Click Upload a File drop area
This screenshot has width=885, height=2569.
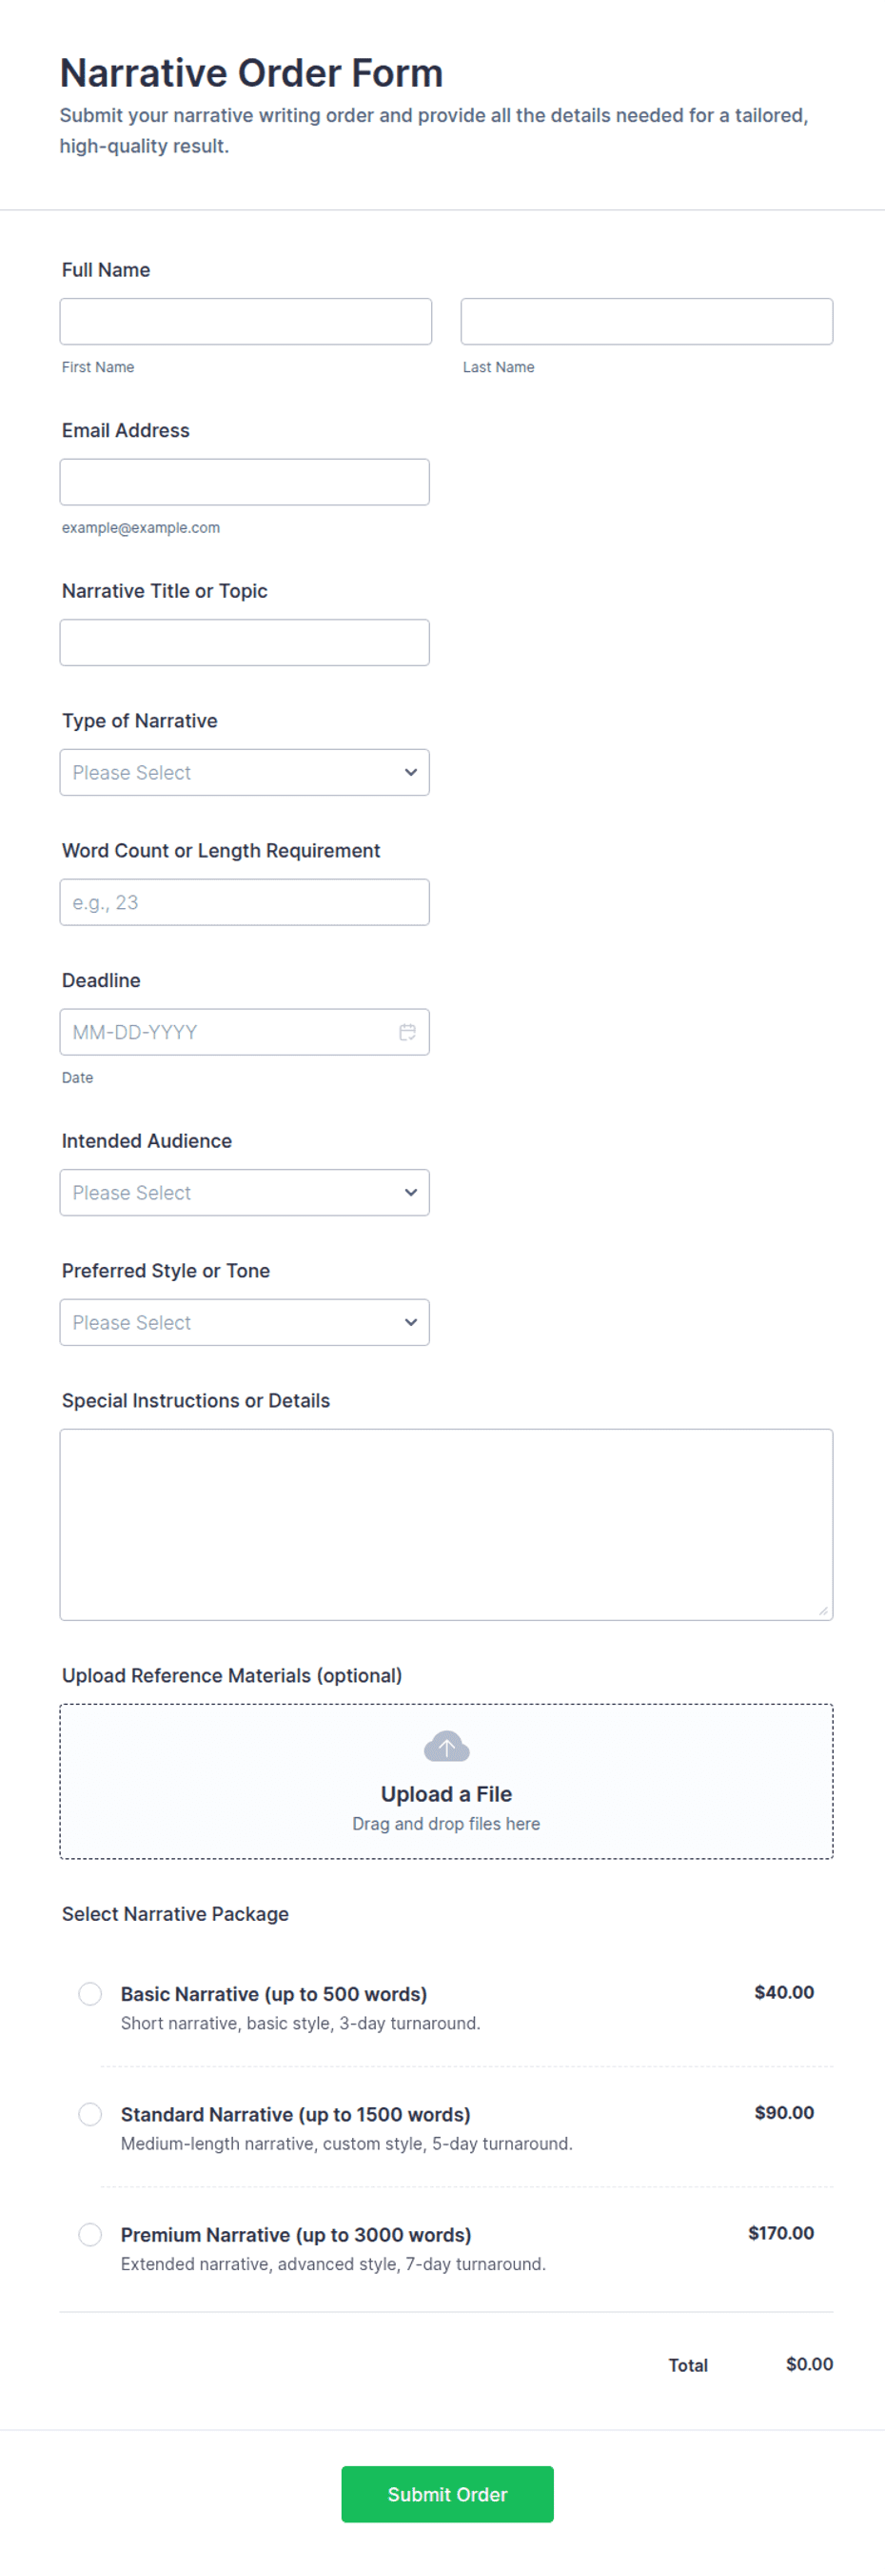pyautogui.click(x=446, y=1781)
